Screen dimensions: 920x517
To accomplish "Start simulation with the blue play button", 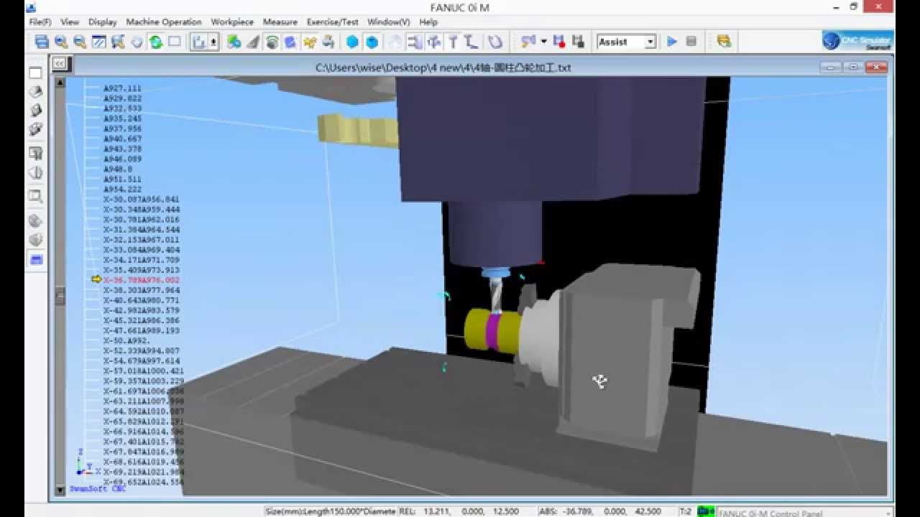I will pos(672,42).
